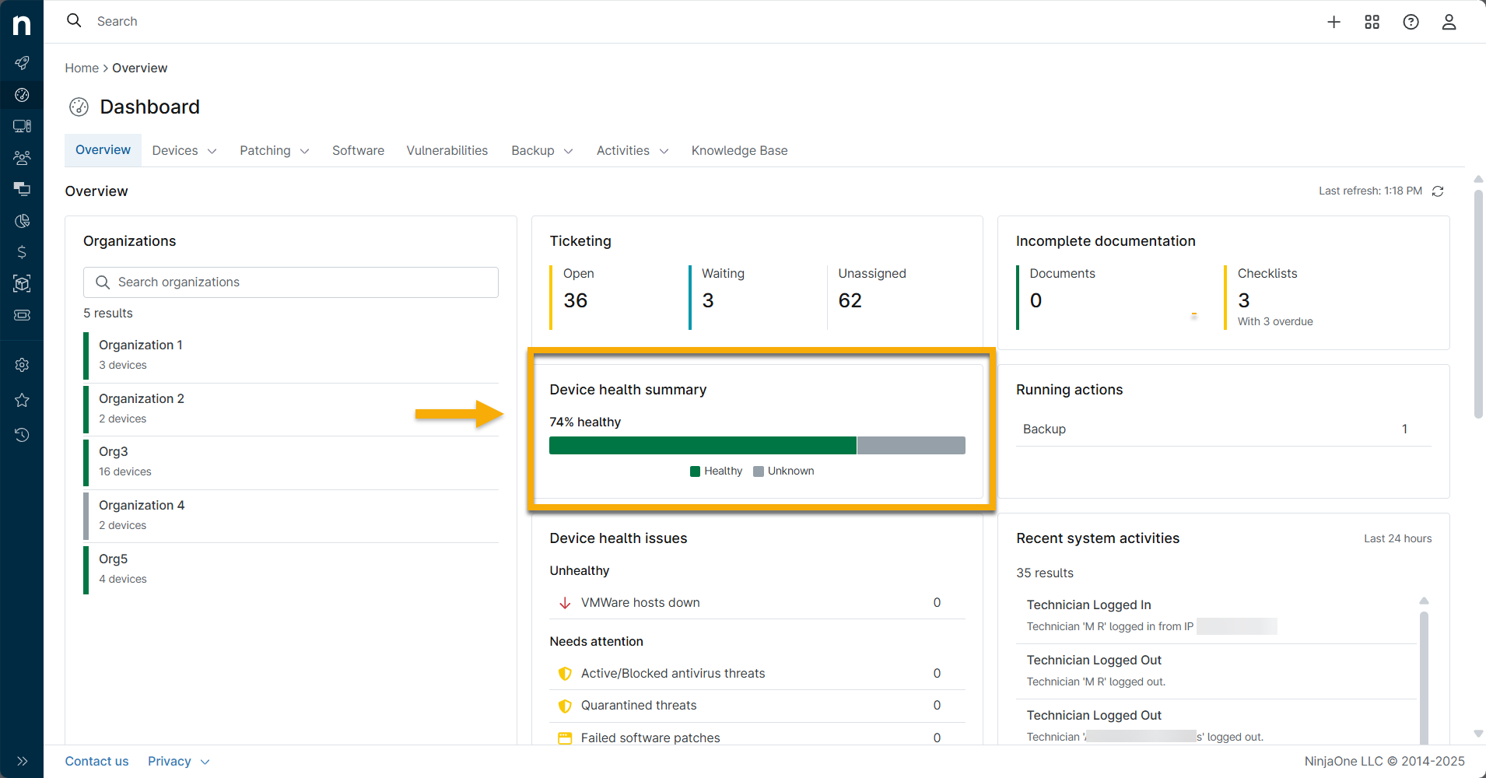Click the favorites star sidebar icon
The height and width of the screenshot is (778, 1486).
(x=22, y=400)
